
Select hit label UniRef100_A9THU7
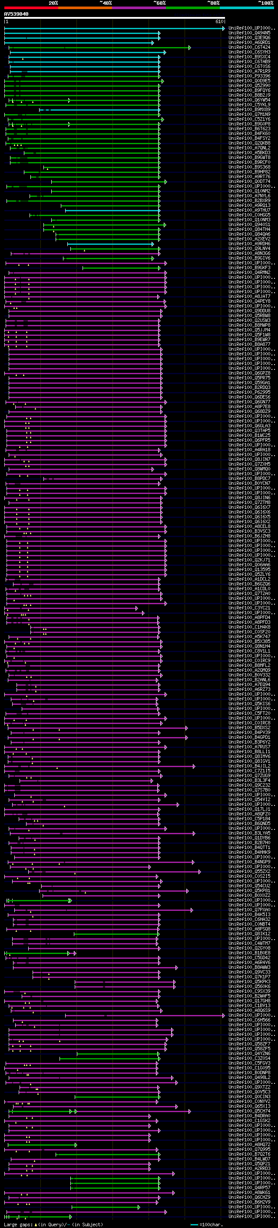point(249,210)
